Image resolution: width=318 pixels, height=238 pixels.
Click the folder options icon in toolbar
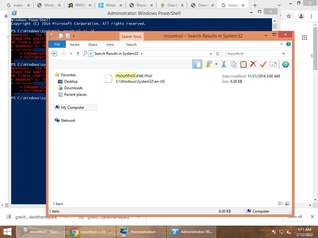(209, 64)
